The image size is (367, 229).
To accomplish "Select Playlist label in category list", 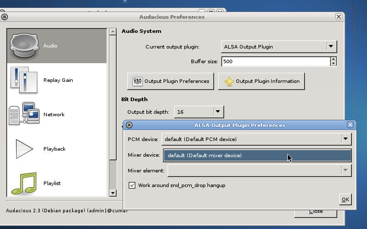I will tap(52, 184).
